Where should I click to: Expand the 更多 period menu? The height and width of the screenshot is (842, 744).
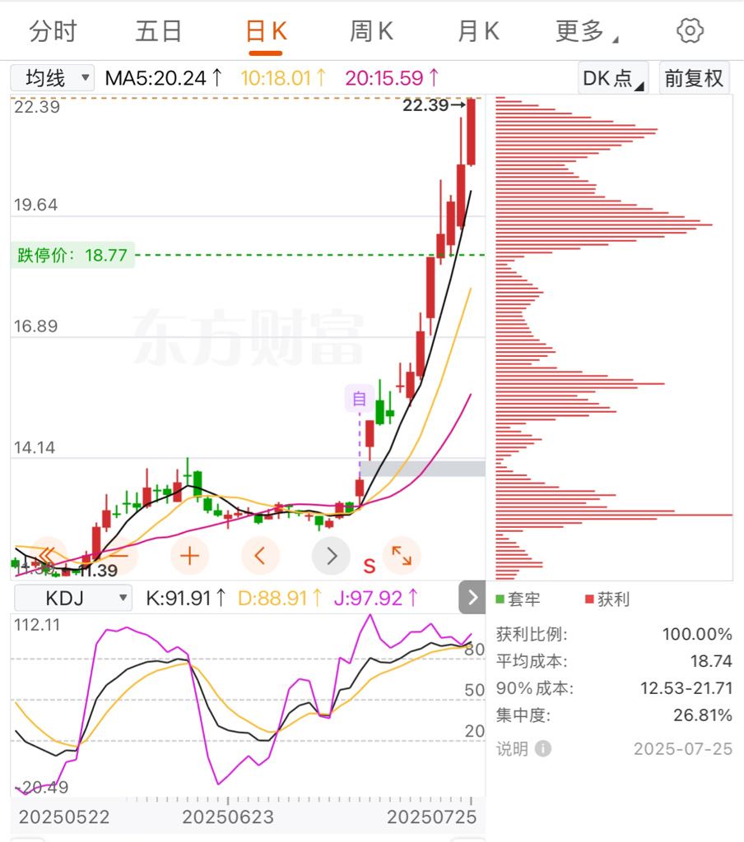point(586,31)
